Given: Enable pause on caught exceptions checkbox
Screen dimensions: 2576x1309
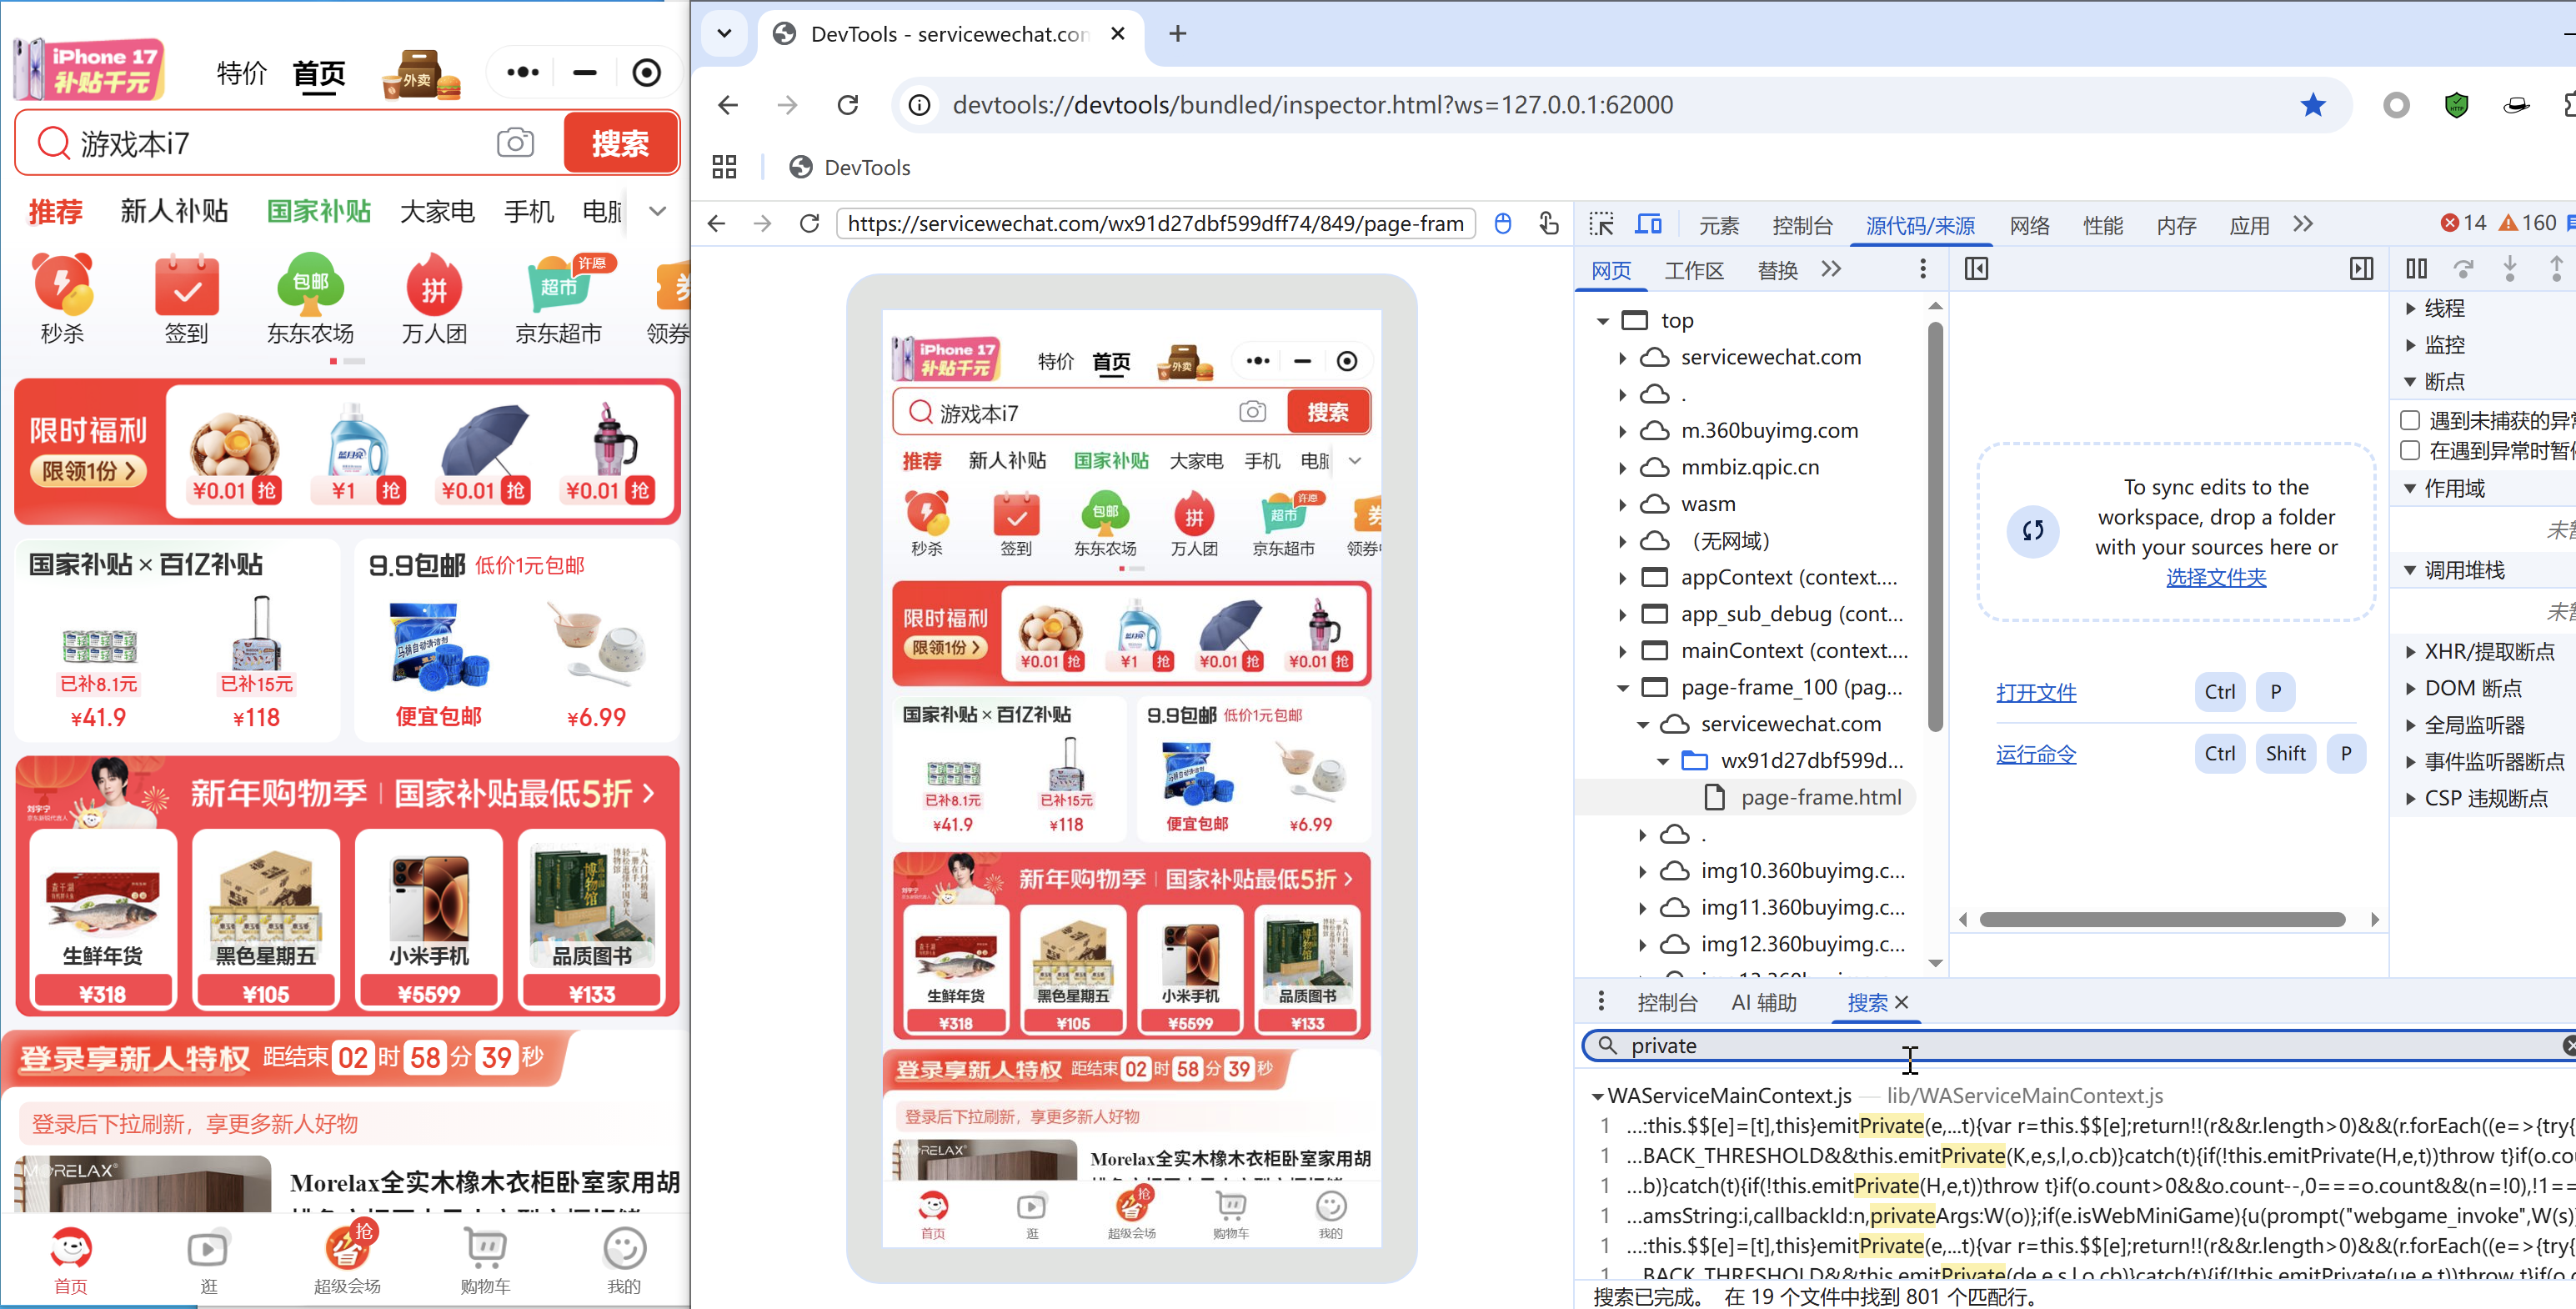Looking at the screenshot, I should point(2410,450).
